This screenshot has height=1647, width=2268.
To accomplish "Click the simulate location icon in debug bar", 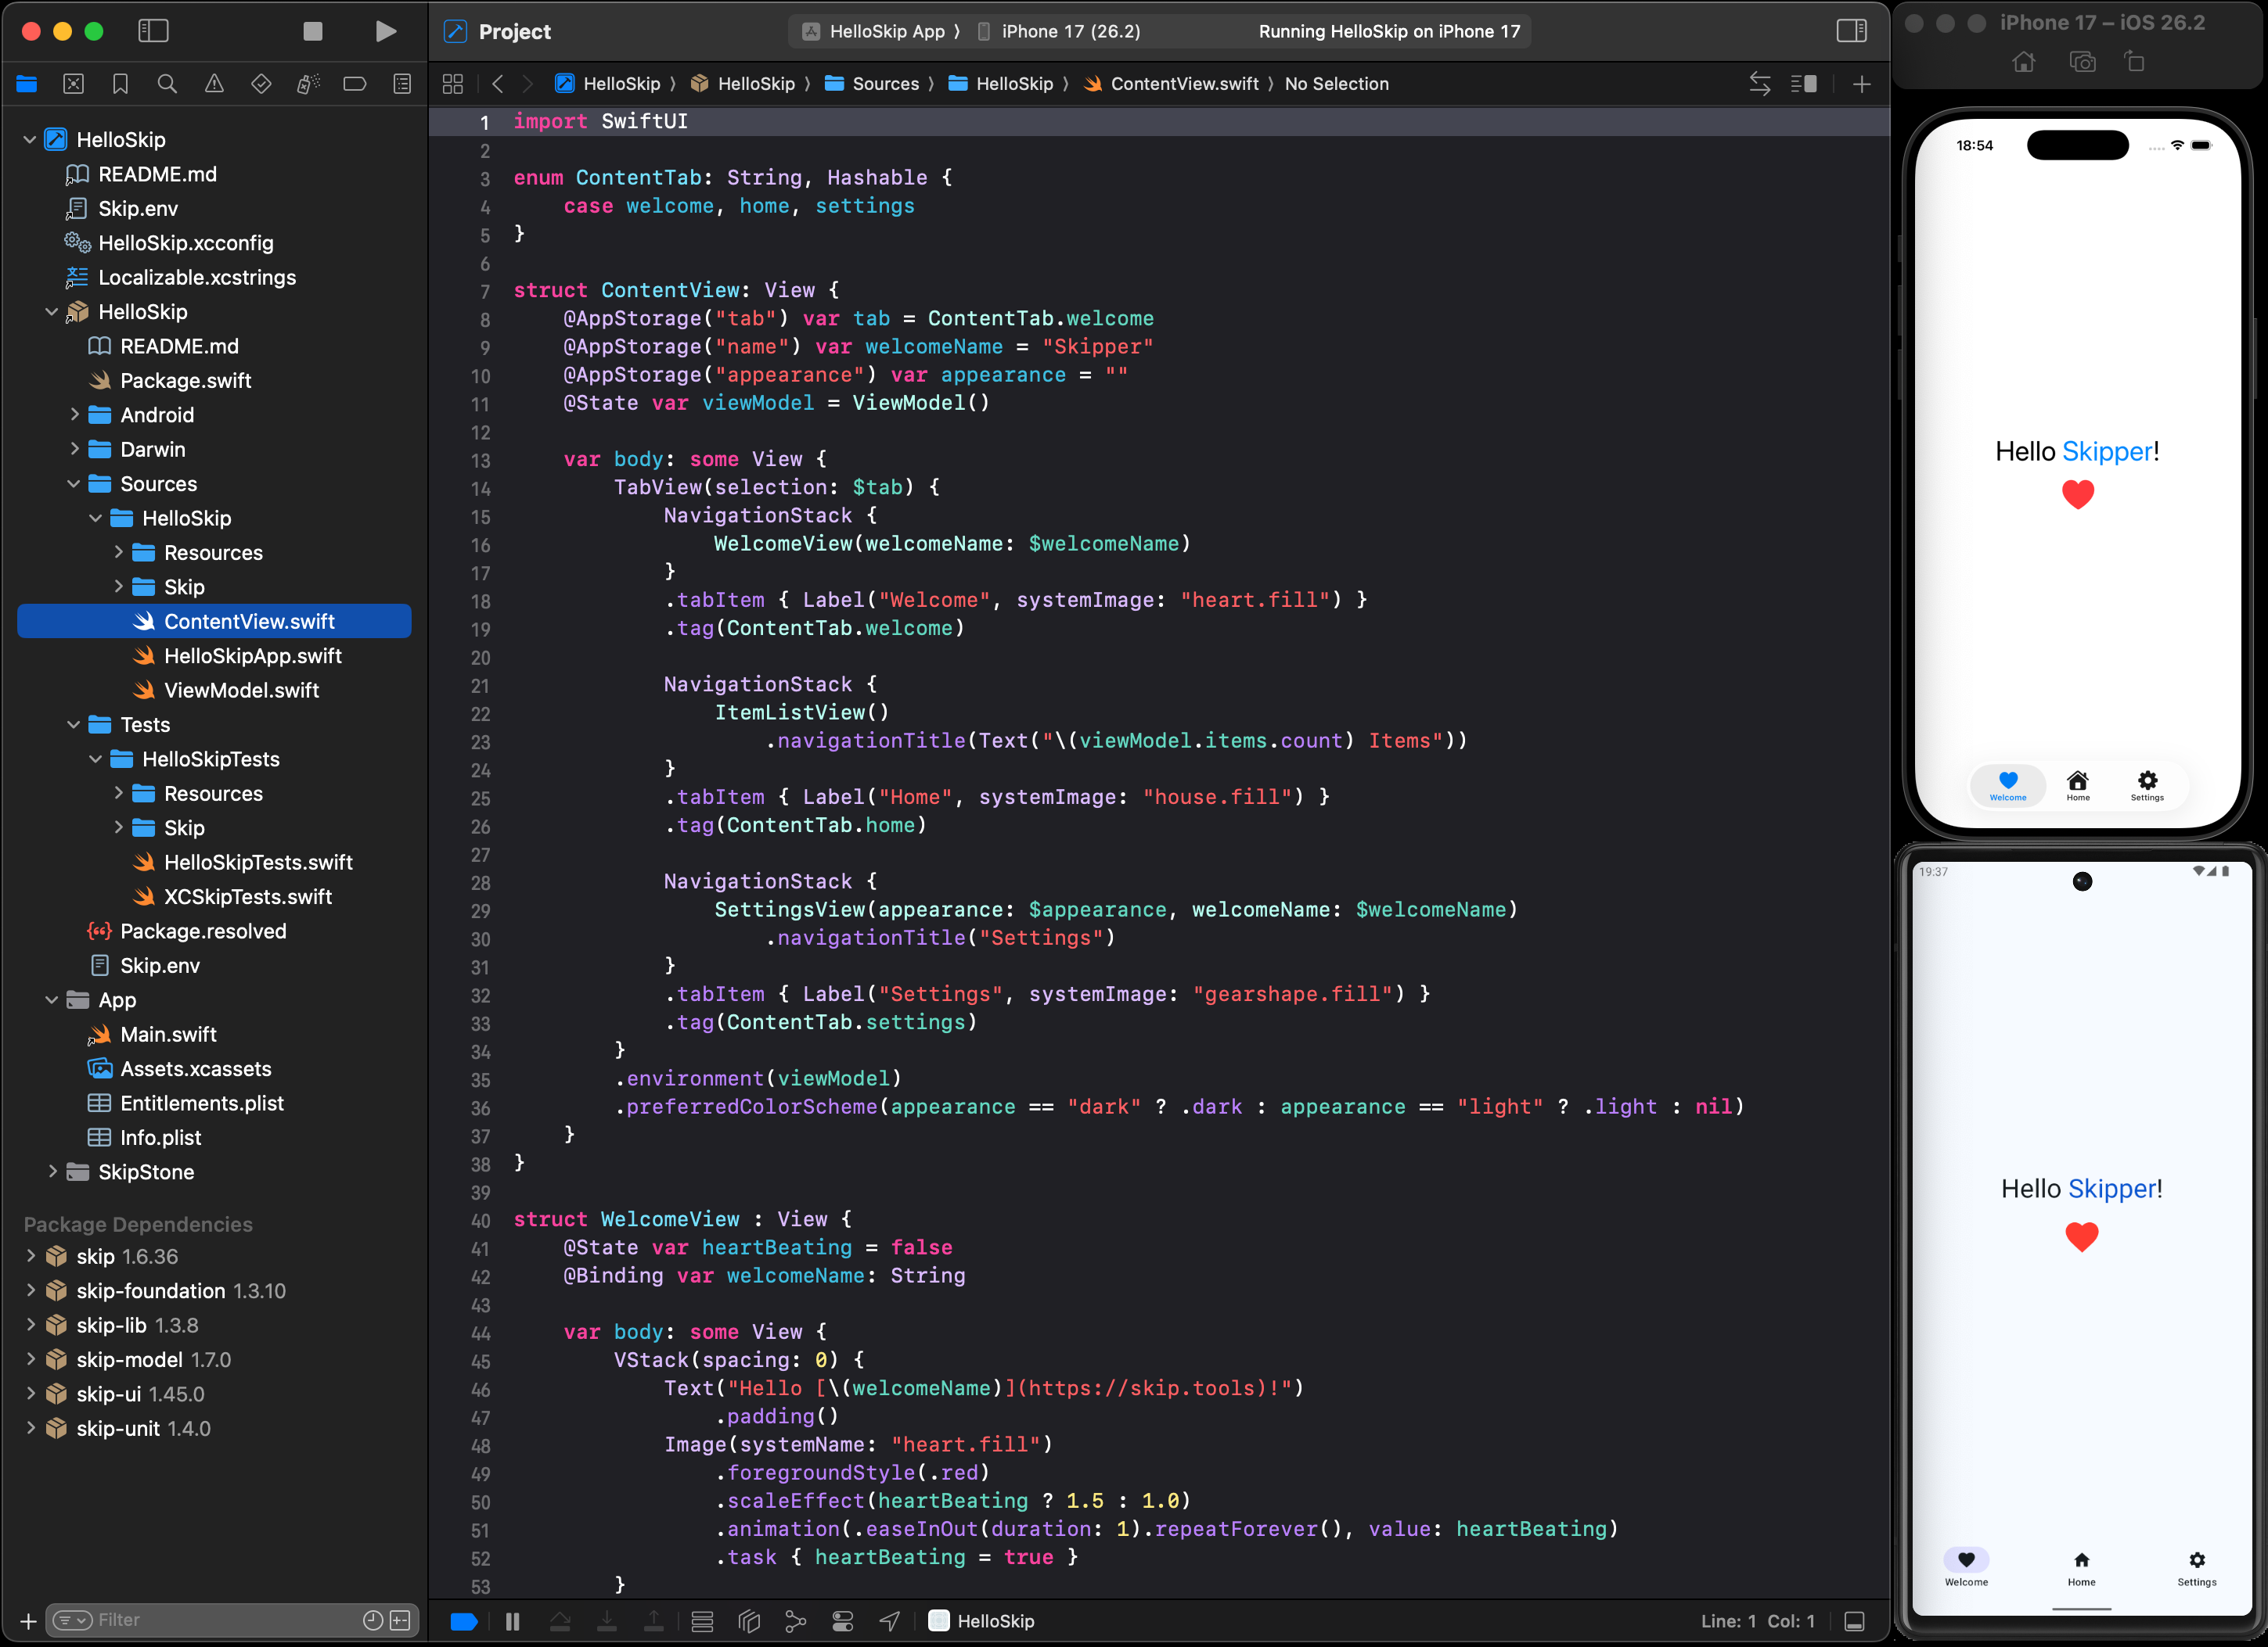I will coord(890,1621).
